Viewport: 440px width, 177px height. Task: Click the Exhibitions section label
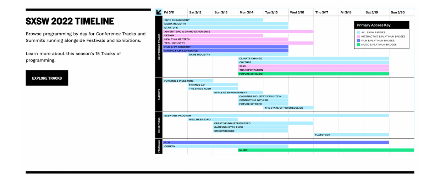159,125
